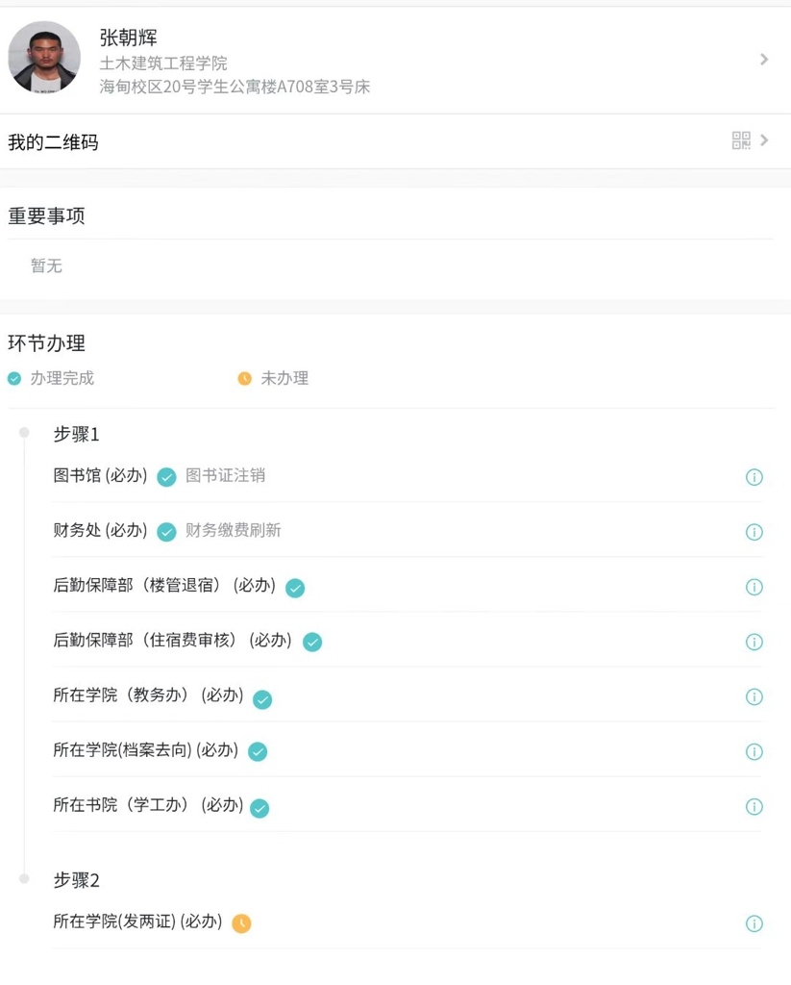Click info icon for 图书馆 row
This screenshot has width=791, height=985.
click(x=754, y=477)
